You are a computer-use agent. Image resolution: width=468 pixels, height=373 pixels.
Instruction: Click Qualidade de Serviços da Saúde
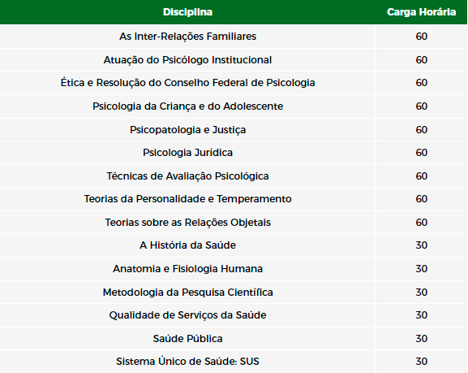pos(187,315)
